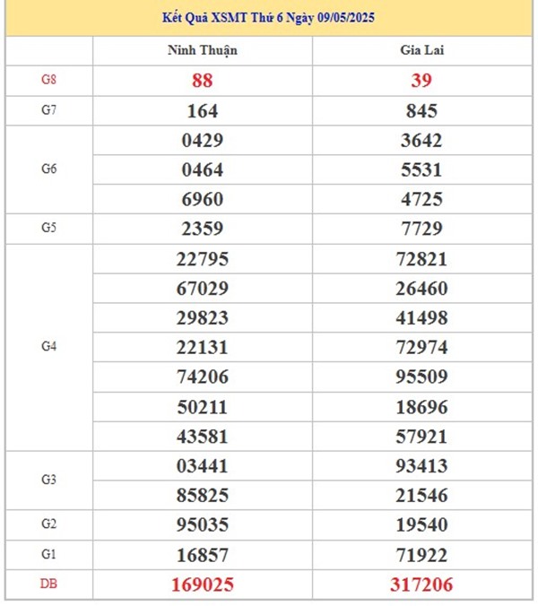Viewport: 538px width, 606px height.
Task: Select the Gia Lai column header
Action: tap(421, 50)
